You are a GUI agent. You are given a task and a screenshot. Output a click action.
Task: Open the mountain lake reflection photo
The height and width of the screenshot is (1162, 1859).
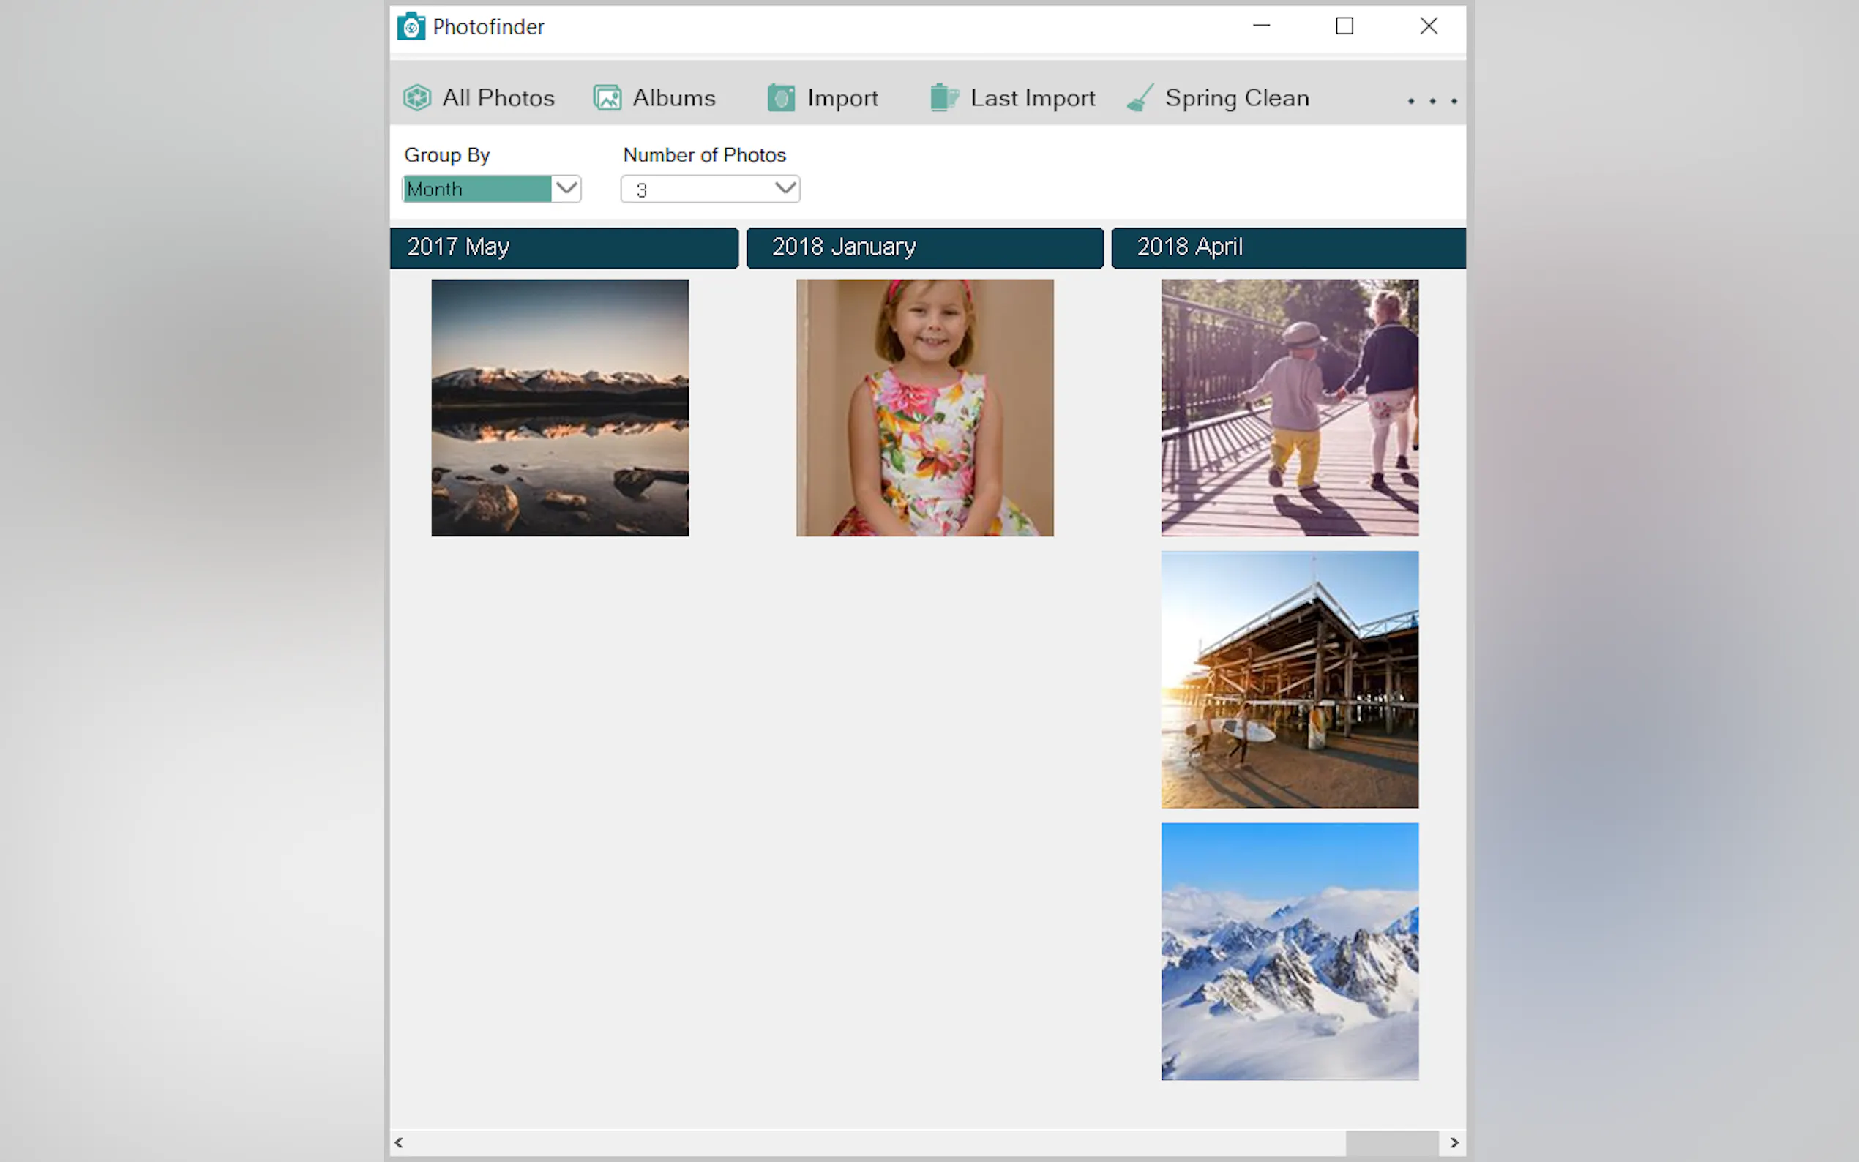point(560,408)
